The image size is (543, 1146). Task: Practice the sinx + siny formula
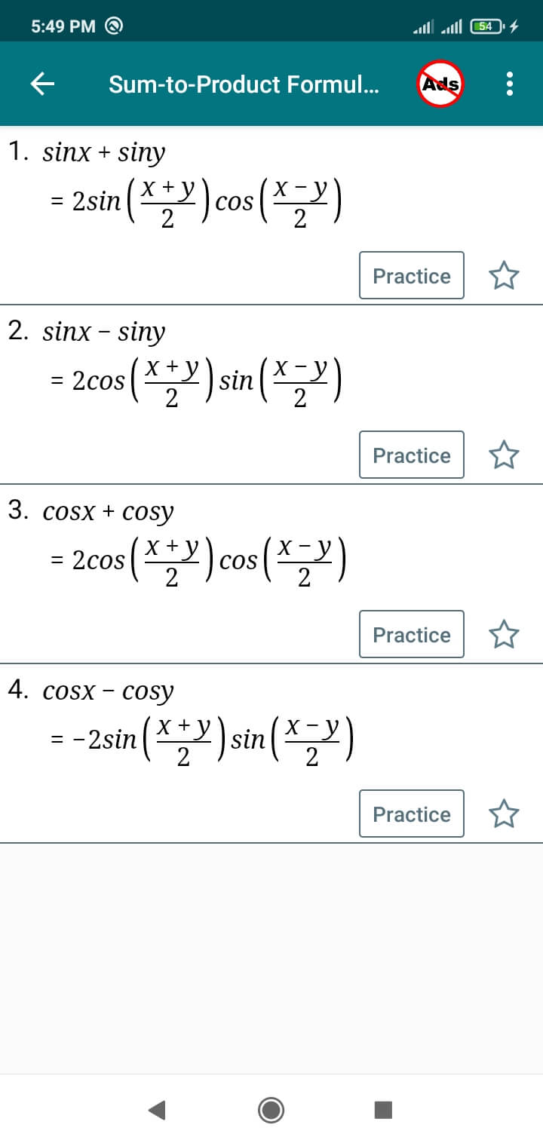coord(411,276)
